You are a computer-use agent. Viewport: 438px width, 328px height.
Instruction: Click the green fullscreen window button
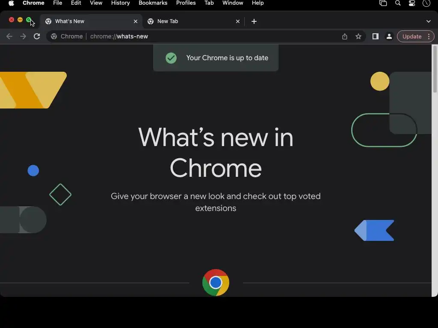(x=29, y=20)
